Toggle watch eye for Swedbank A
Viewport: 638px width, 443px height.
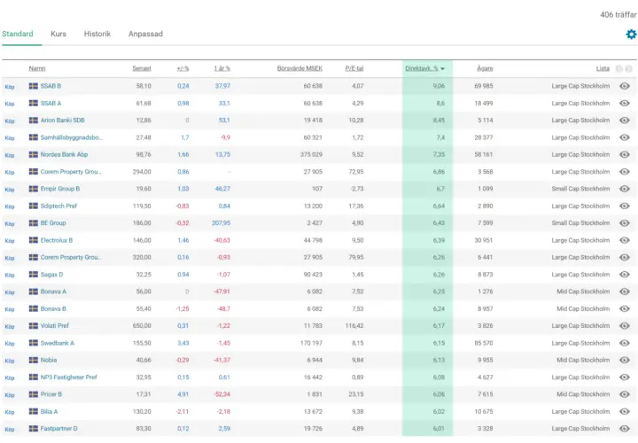click(x=625, y=343)
